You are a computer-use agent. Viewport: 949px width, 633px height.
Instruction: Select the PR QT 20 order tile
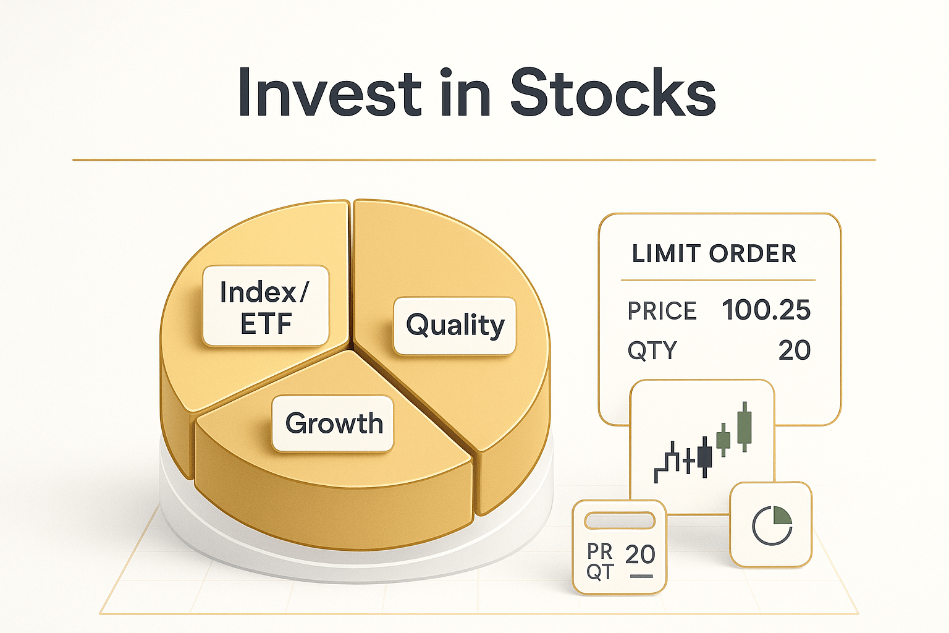(619, 548)
